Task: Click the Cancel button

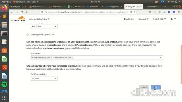Action: 144,87
